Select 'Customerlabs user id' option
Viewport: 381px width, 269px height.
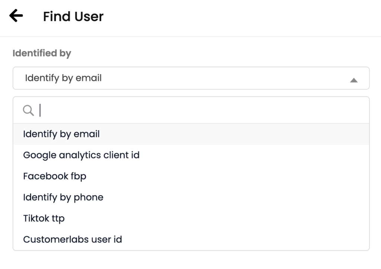(73, 240)
